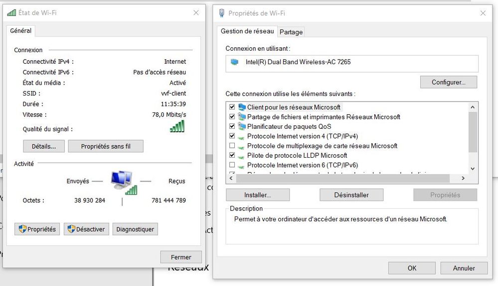
Task: Click the Intel Dual Band Wireless adapter icon
Action: click(x=234, y=62)
